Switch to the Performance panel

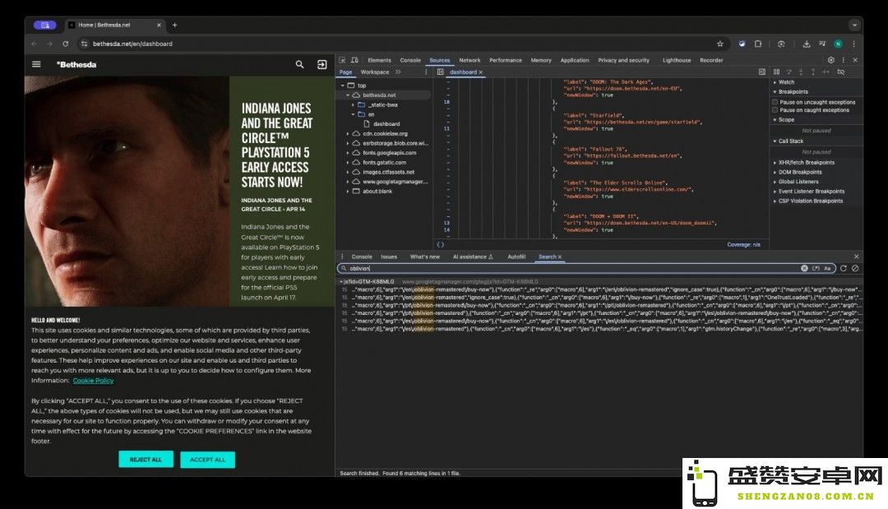point(506,60)
